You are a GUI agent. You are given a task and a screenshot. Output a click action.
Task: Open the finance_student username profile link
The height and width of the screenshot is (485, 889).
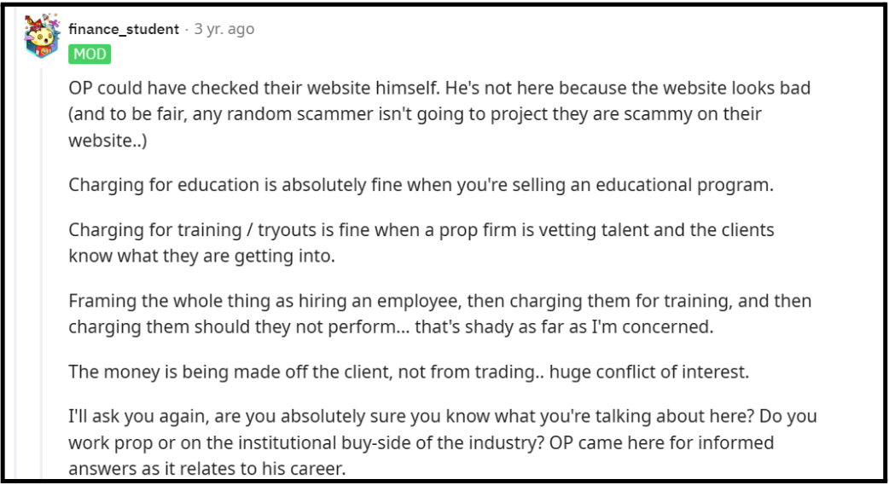(x=124, y=29)
